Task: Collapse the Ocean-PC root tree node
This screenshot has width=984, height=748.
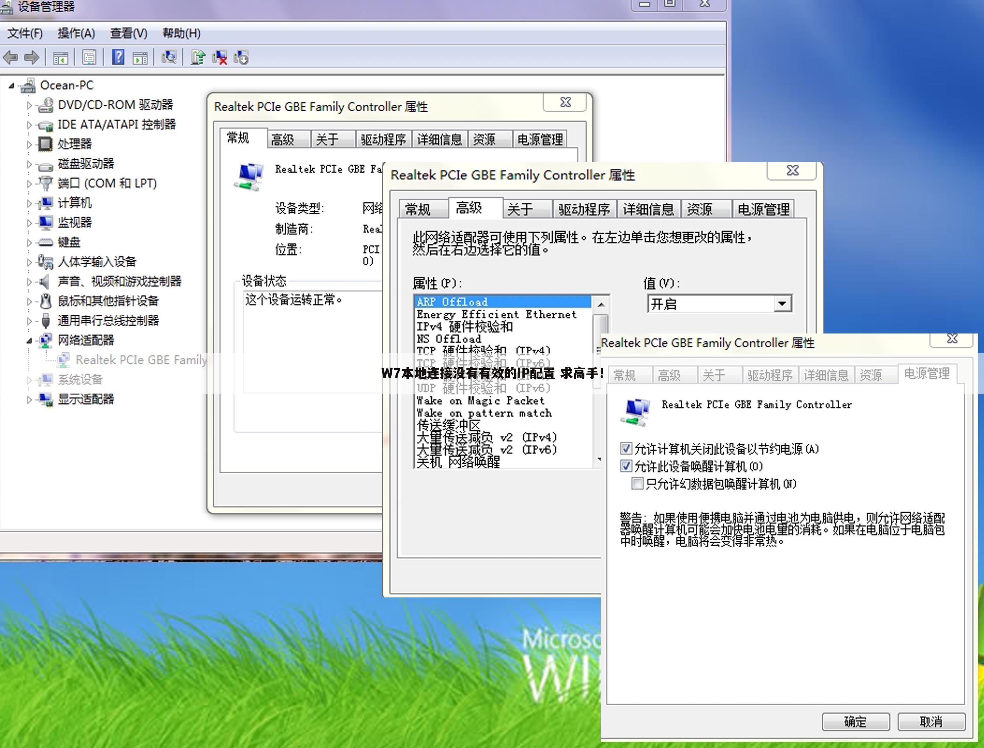Action: 11,86
